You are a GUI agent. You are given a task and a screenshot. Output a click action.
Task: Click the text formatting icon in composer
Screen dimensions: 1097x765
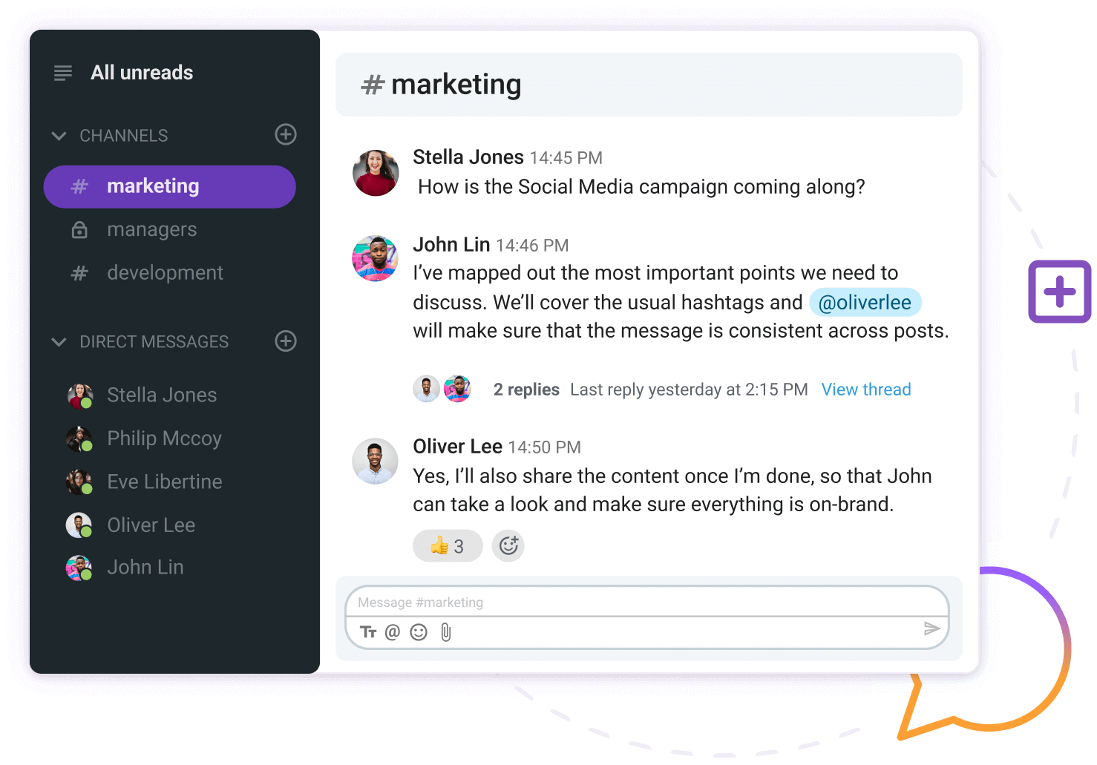point(368,632)
